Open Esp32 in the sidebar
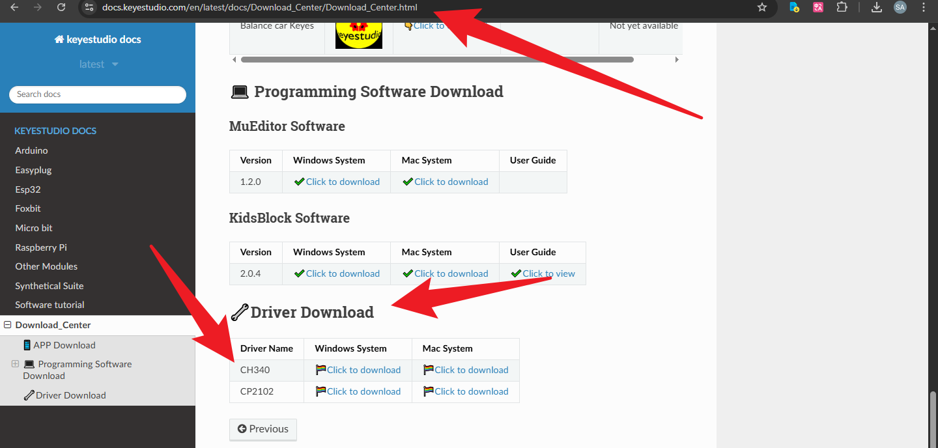Image resolution: width=938 pixels, height=448 pixels. click(x=28, y=189)
